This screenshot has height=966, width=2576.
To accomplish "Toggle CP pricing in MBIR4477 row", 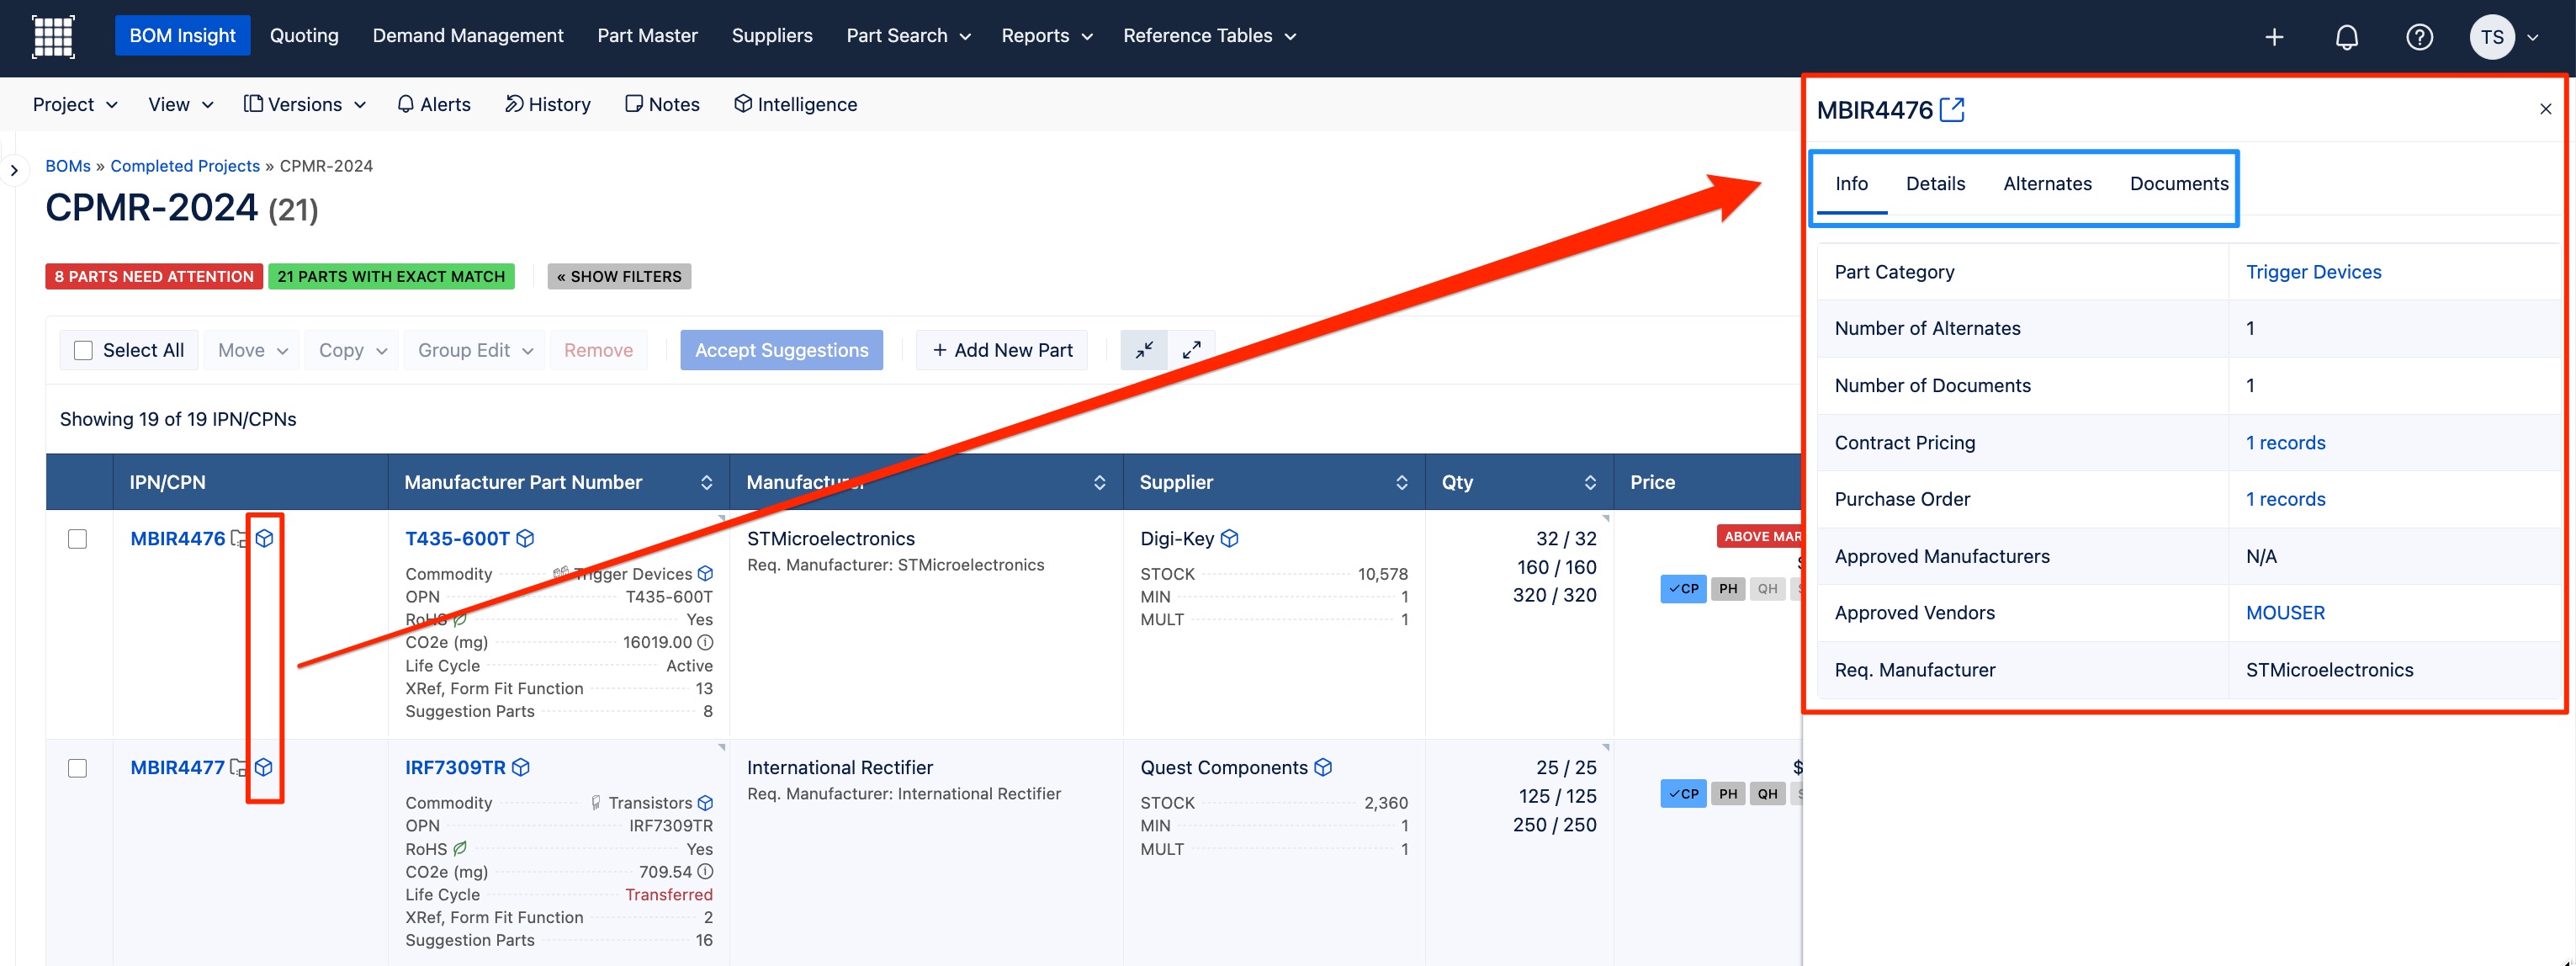I will point(1683,794).
